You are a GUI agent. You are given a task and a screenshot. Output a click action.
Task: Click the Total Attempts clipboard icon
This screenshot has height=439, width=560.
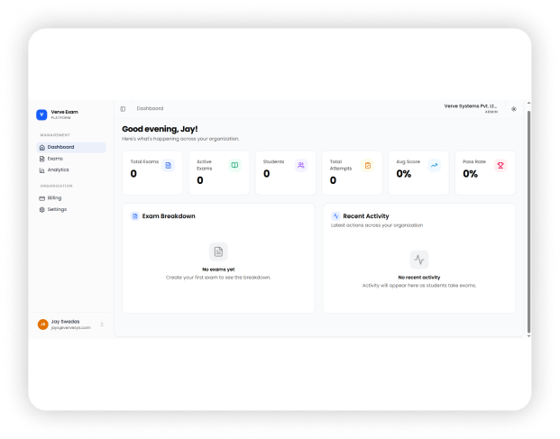tap(367, 166)
